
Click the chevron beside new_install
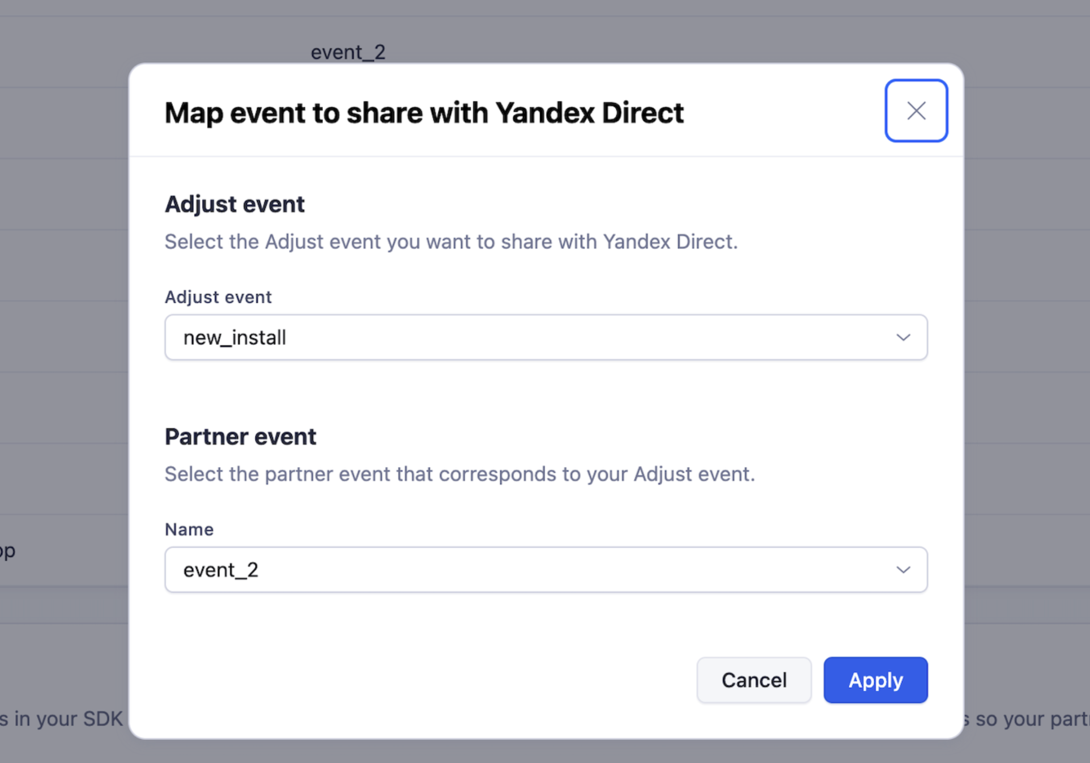coord(903,338)
